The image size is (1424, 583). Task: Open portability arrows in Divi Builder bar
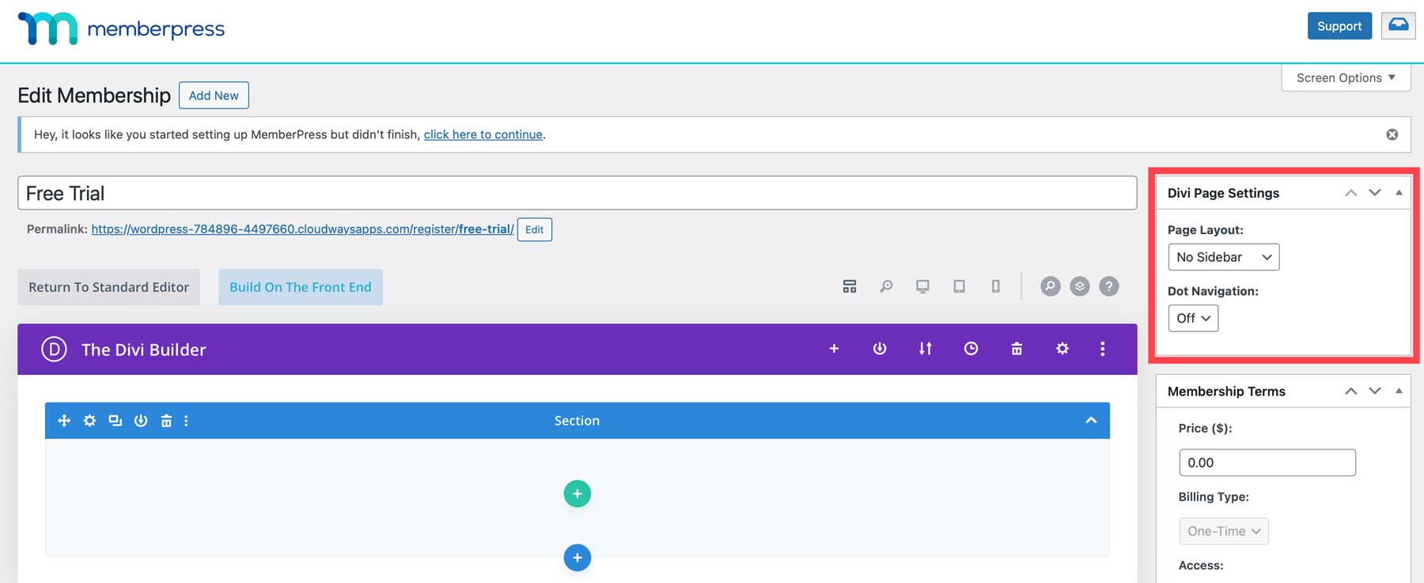click(x=925, y=349)
